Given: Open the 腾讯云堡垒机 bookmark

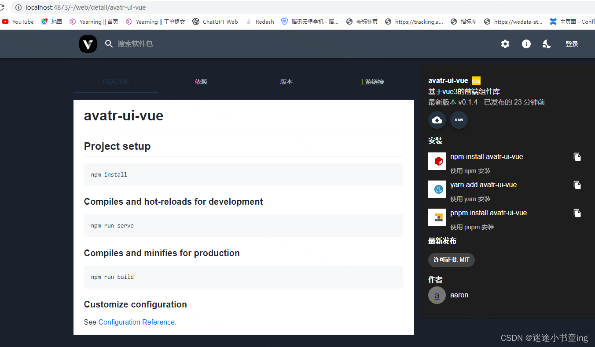Looking at the screenshot, I should [x=310, y=22].
